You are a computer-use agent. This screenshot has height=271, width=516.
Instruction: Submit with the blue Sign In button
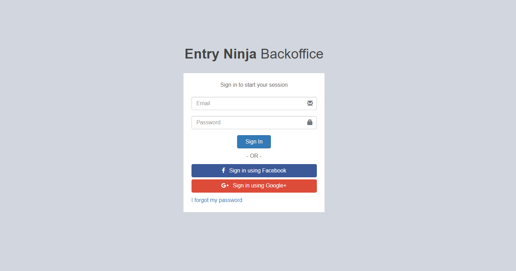click(254, 142)
